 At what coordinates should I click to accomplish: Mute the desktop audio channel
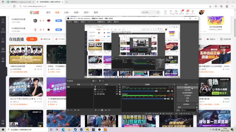click(168, 99)
